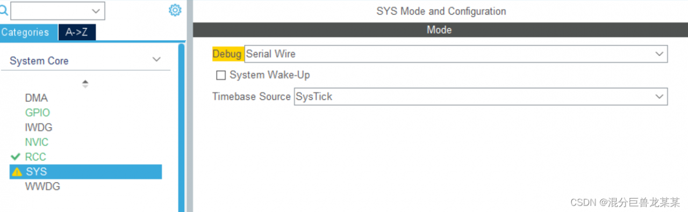Select WWDG in the peripheral list
688x212 pixels.
point(42,187)
